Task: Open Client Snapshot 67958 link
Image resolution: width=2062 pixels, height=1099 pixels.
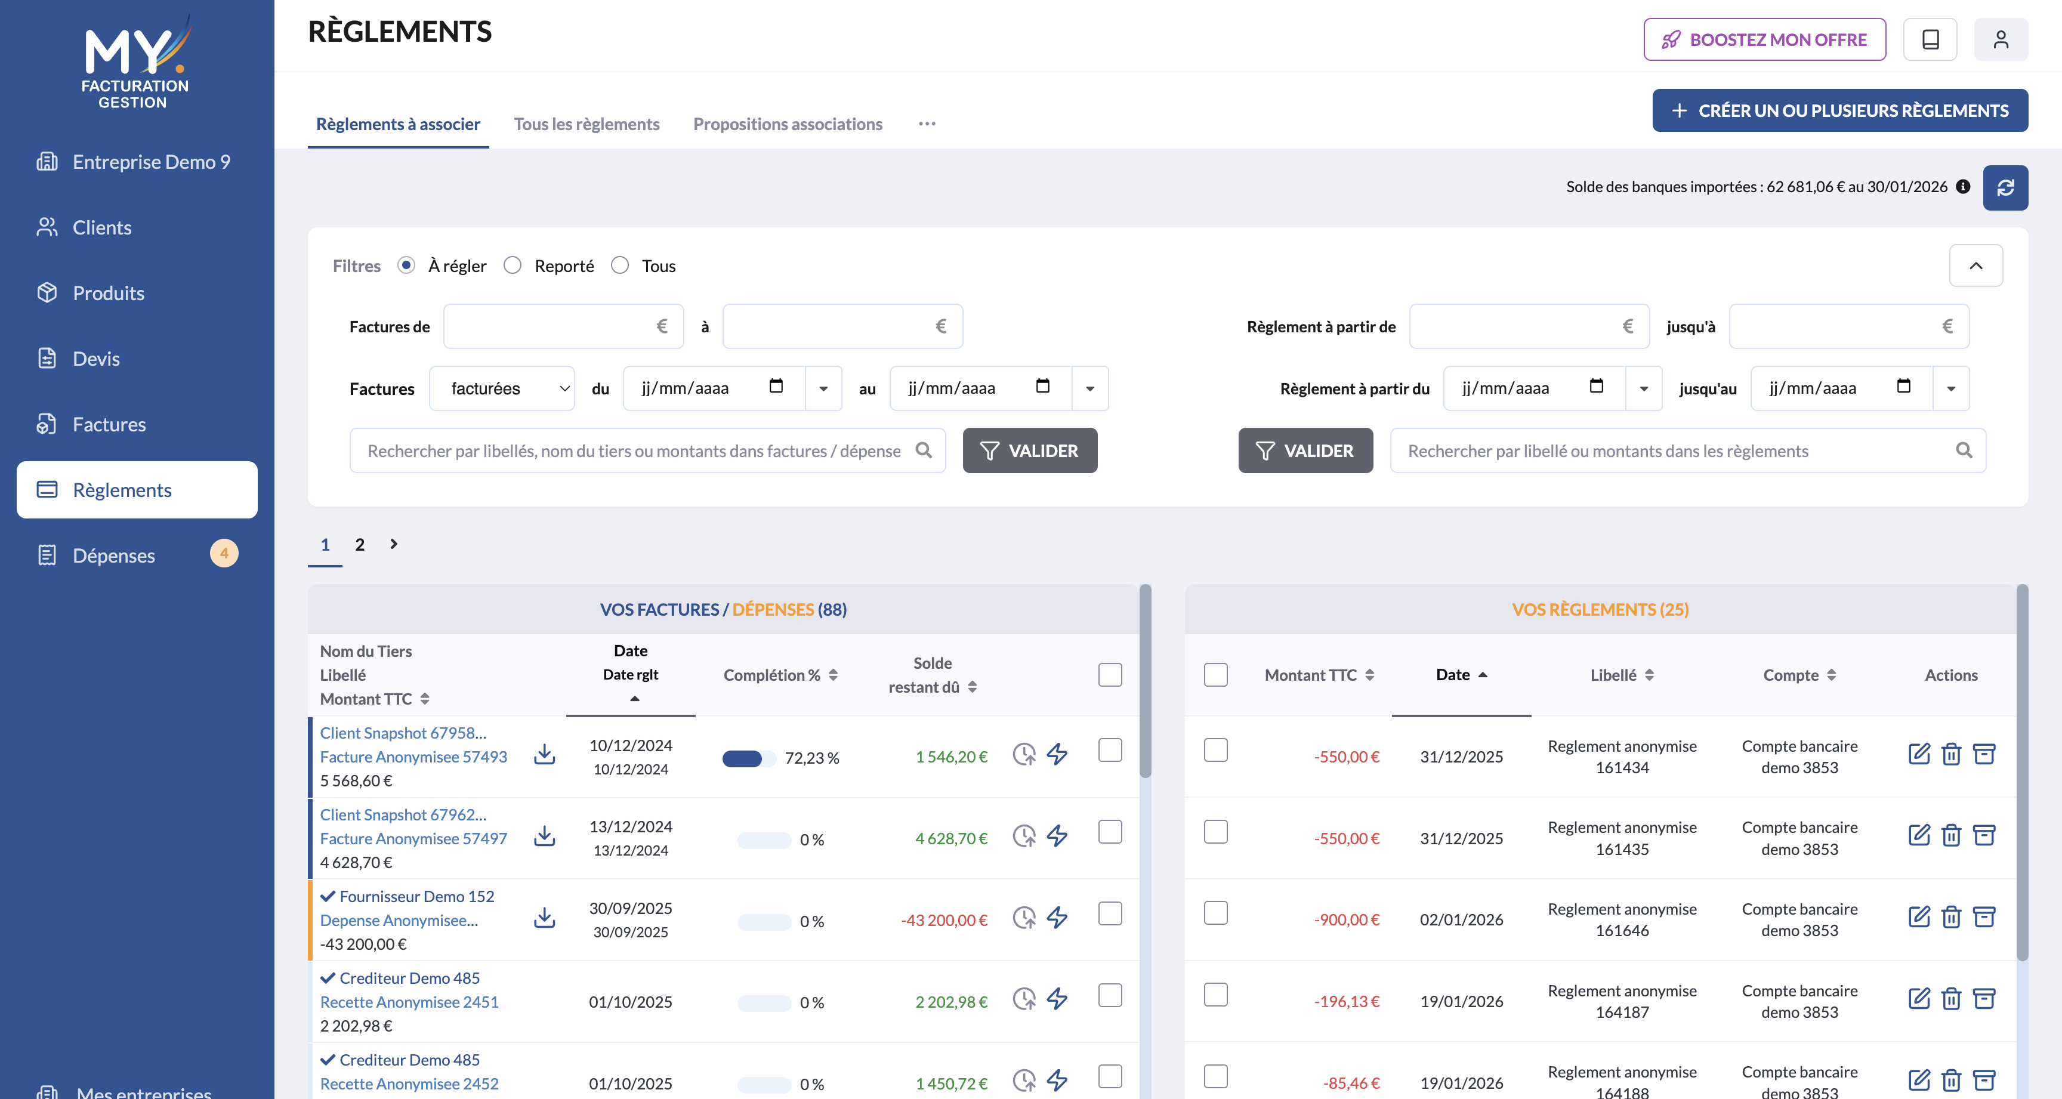Action: point(403,733)
